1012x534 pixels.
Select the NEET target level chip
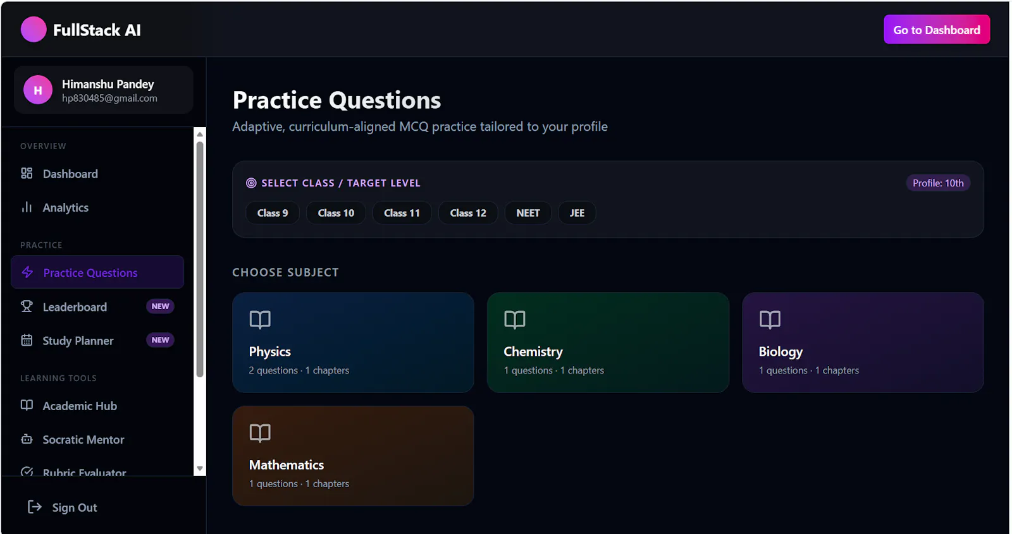[x=528, y=213]
